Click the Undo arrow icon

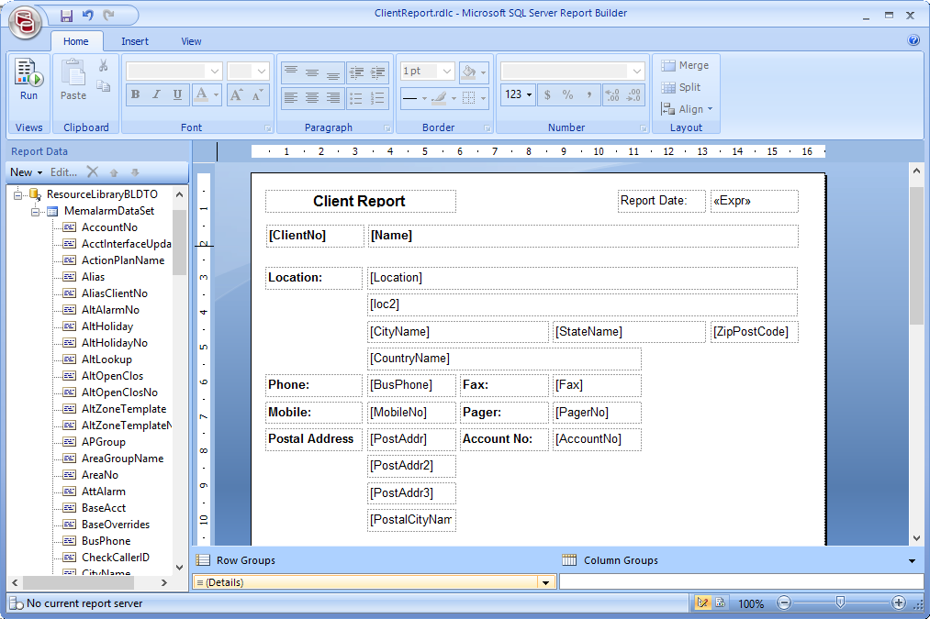coord(88,16)
